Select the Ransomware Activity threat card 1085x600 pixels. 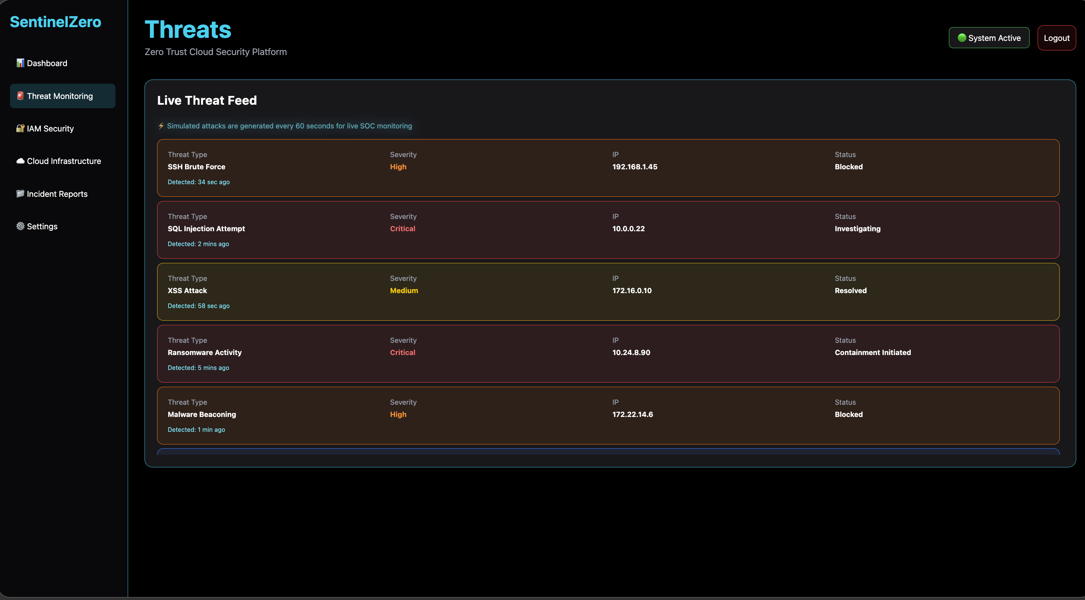point(608,354)
